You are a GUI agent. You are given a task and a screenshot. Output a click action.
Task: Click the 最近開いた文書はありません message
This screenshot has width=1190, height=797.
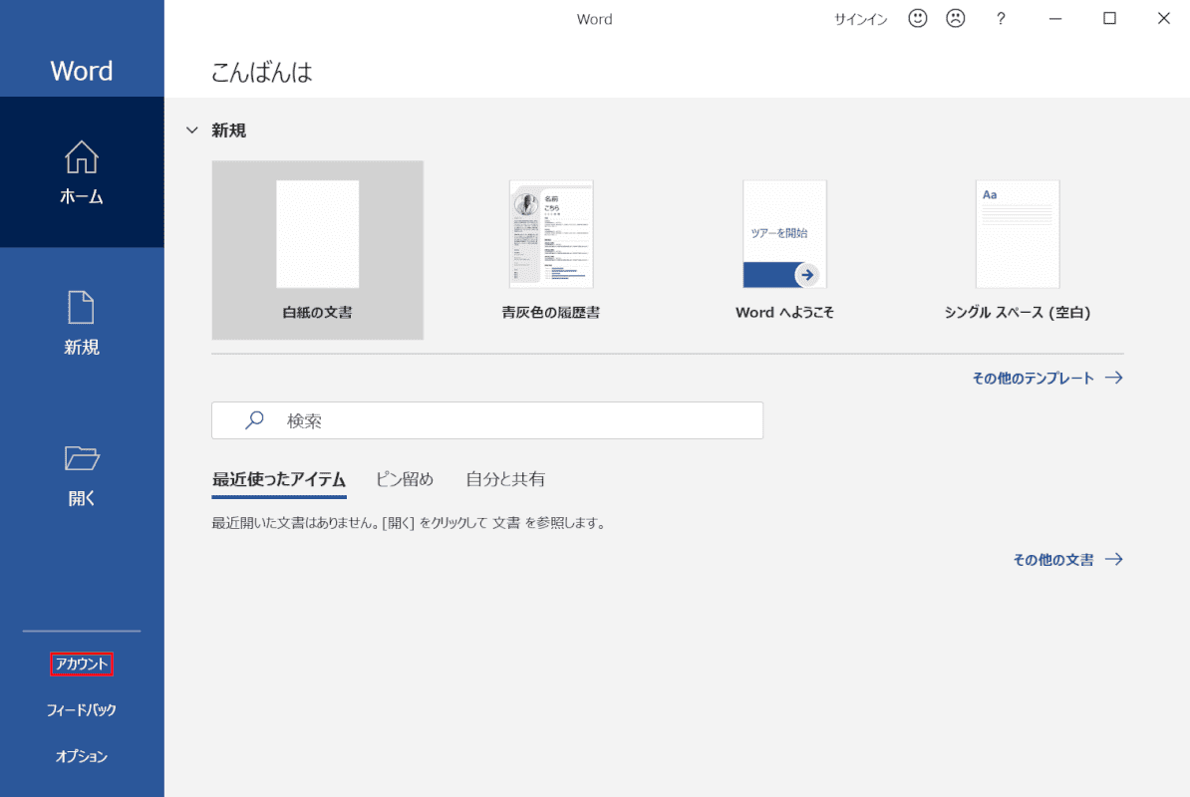[x=410, y=522]
